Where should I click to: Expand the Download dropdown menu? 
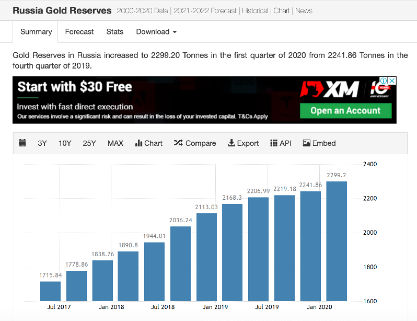156,32
